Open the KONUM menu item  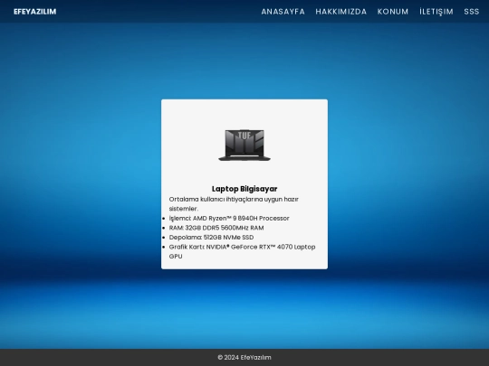click(x=393, y=12)
